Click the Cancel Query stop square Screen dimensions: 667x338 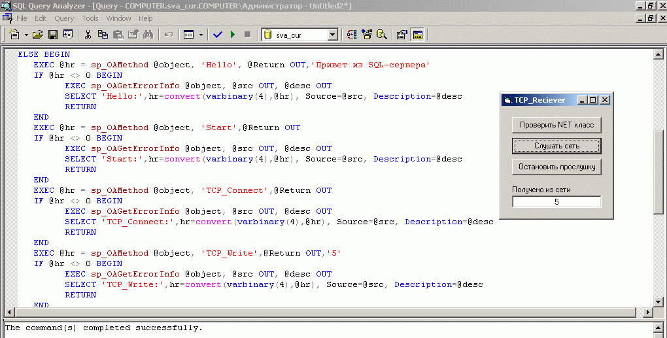(248, 35)
